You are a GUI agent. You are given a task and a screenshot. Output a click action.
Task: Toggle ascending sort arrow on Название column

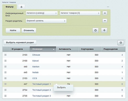click(54, 49)
